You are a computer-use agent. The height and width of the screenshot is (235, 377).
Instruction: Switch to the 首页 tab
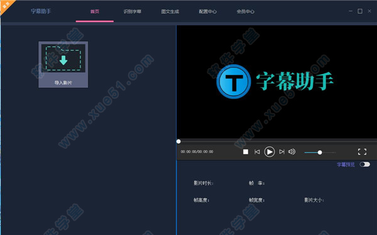click(x=95, y=11)
